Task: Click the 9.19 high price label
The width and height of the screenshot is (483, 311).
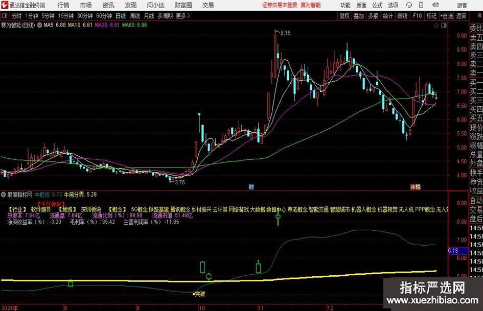Action: (286, 33)
